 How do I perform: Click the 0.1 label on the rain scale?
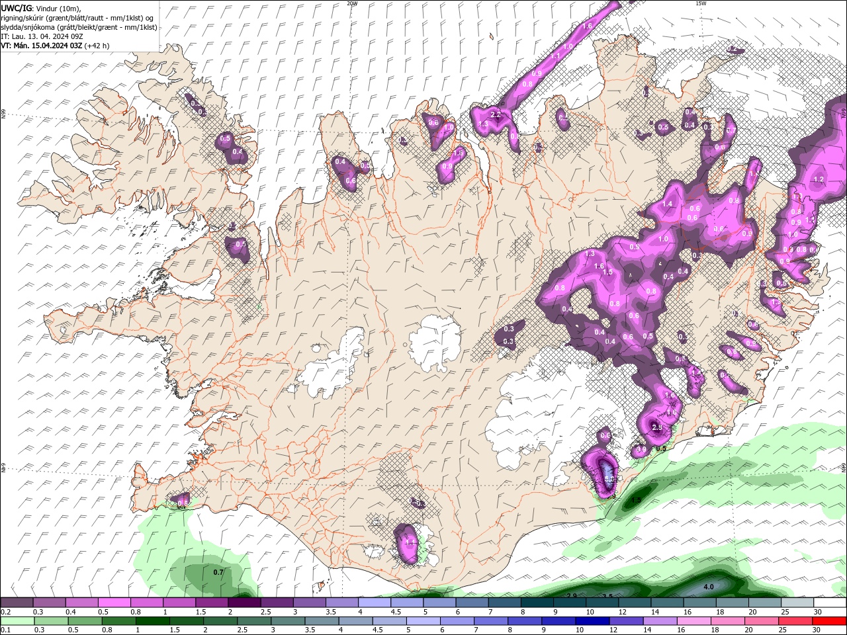pos(5,629)
